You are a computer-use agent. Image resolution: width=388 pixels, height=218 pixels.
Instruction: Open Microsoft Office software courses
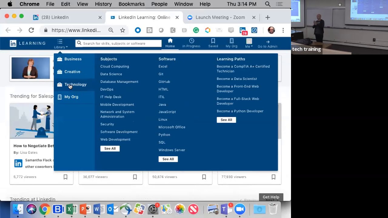coord(172,127)
